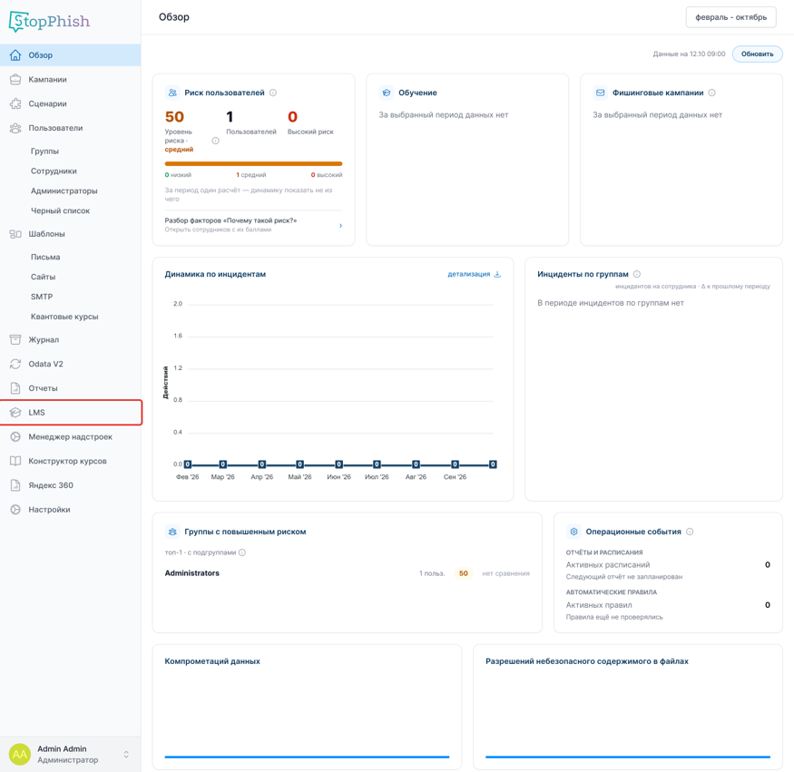Viewport: 794px width, 772px height.
Task: Click the Сен '26 data point on chart
Action: click(x=455, y=464)
